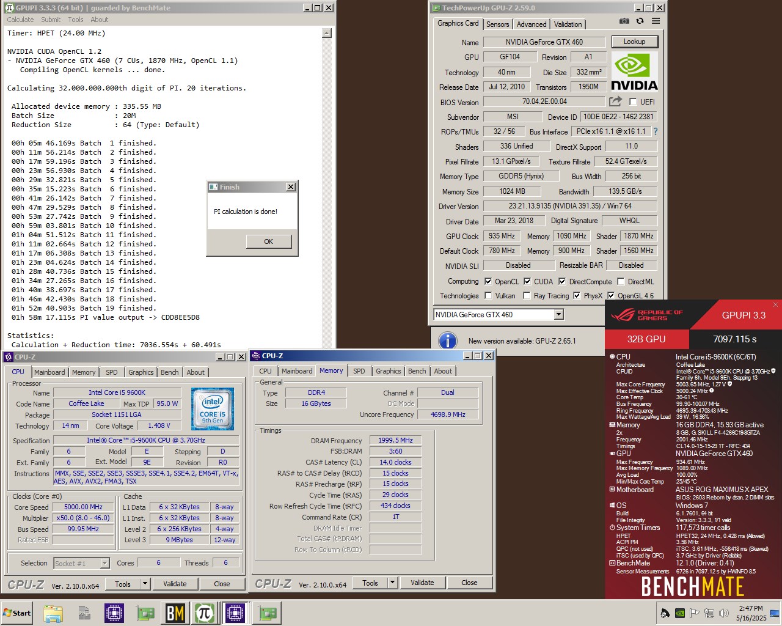Click the Intel Core i5 9th Gen badge
Viewport: 782px width, 626px height.
[213, 409]
